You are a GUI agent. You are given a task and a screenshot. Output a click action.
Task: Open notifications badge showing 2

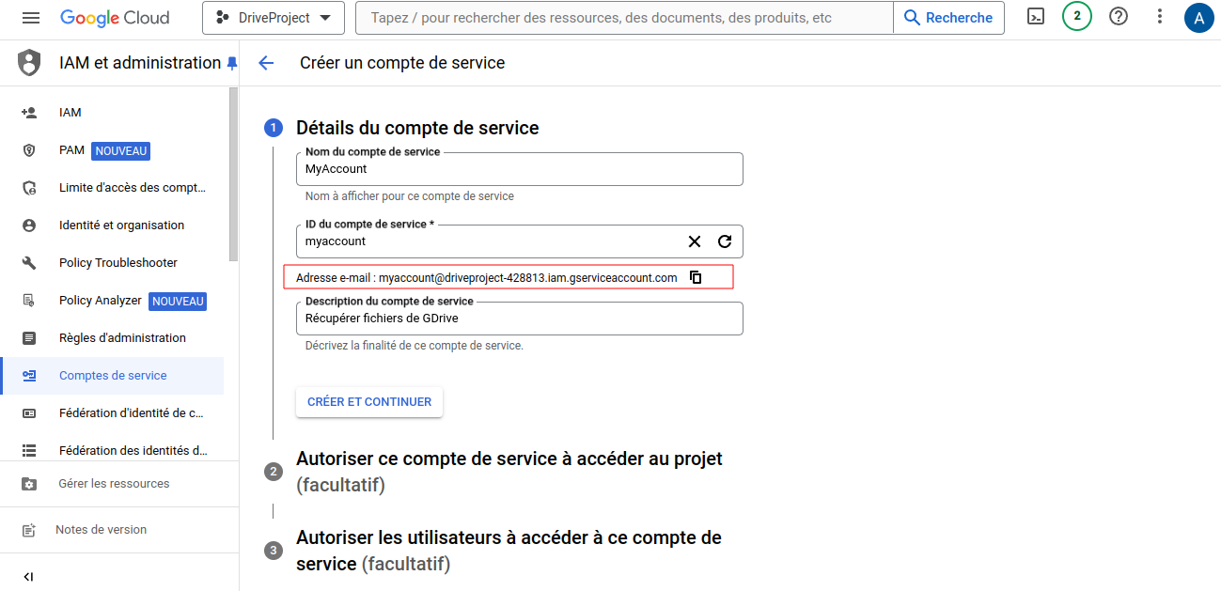pyautogui.click(x=1077, y=17)
